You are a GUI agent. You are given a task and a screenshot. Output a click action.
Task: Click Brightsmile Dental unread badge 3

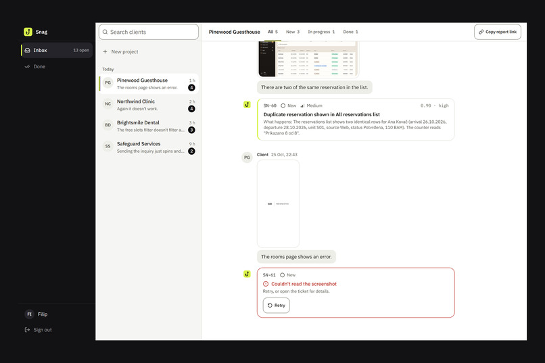(191, 130)
